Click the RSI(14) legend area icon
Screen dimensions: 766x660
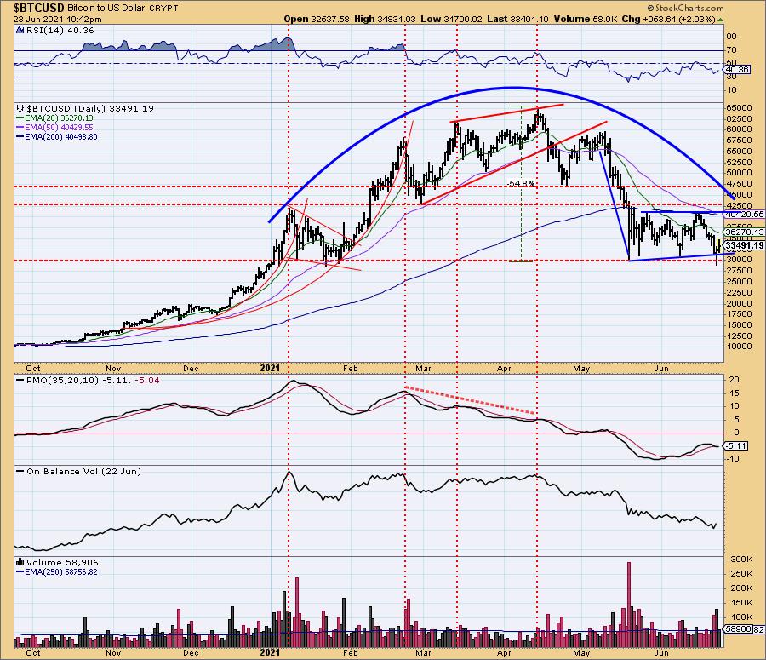click(20, 30)
